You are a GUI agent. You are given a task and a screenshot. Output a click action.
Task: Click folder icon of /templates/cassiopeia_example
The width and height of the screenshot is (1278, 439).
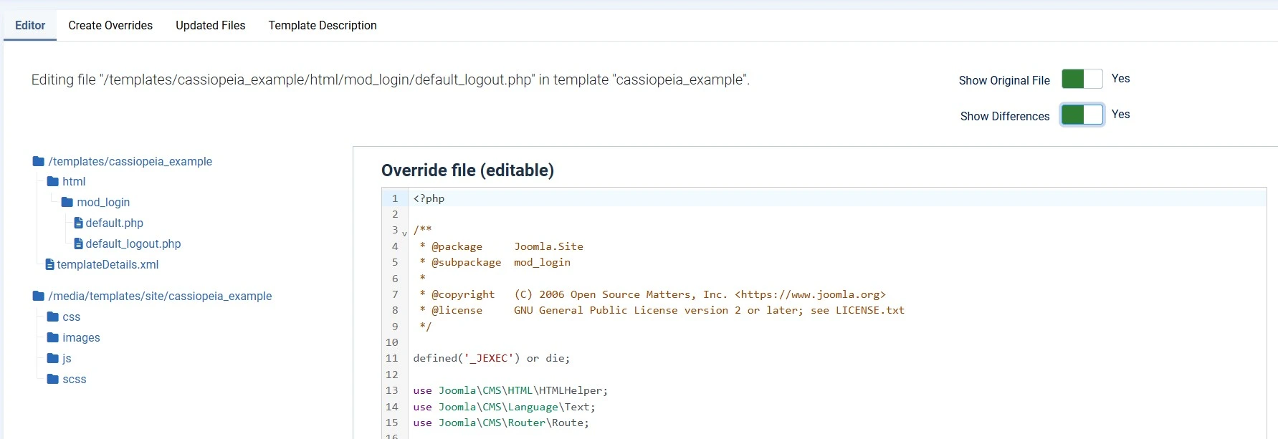click(x=39, y=161)
